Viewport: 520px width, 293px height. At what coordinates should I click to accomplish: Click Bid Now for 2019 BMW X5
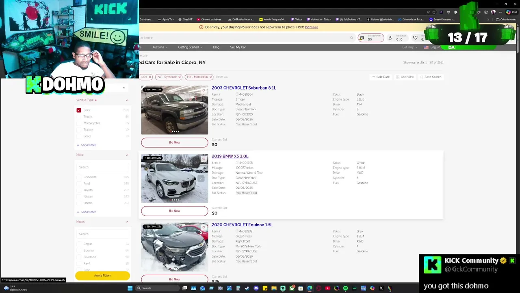point(174,211)
